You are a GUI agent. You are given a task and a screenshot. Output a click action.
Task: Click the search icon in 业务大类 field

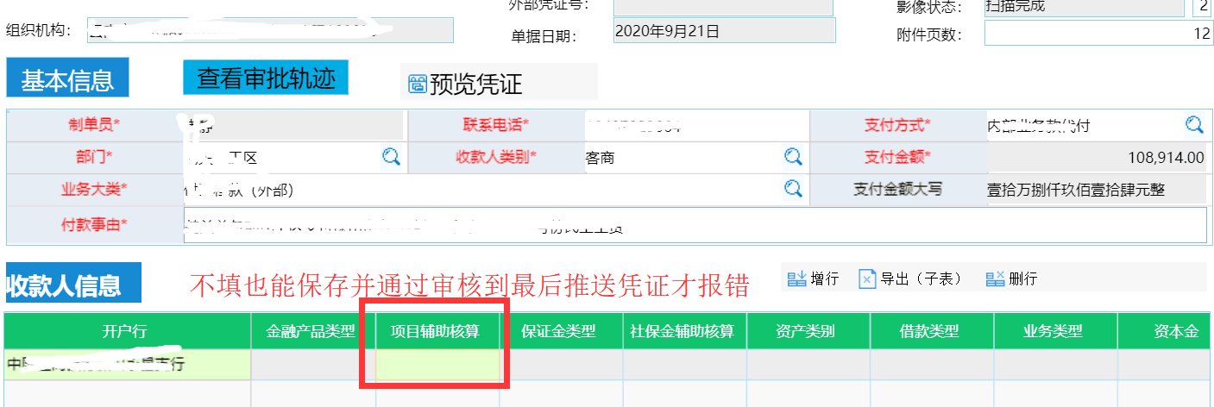click(793, 188)
